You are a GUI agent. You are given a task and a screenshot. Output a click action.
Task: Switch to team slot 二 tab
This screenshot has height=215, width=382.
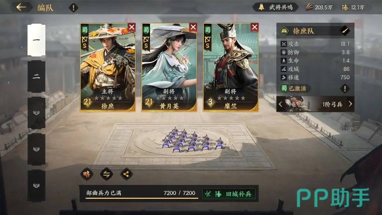pos(36,76)
